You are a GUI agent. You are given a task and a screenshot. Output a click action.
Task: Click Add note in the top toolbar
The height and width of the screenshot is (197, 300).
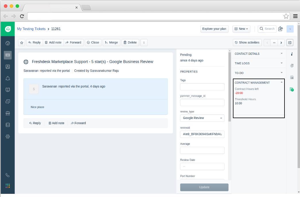click(x=53, y=42)
